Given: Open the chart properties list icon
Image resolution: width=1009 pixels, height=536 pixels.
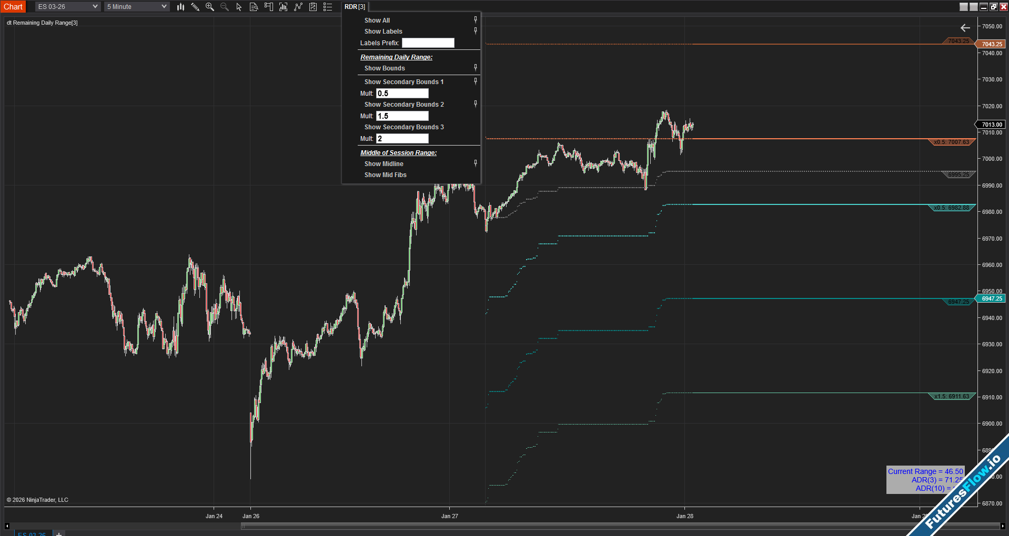Looking at the screenshot, I should pyautogui.click(x=328, y=7).
